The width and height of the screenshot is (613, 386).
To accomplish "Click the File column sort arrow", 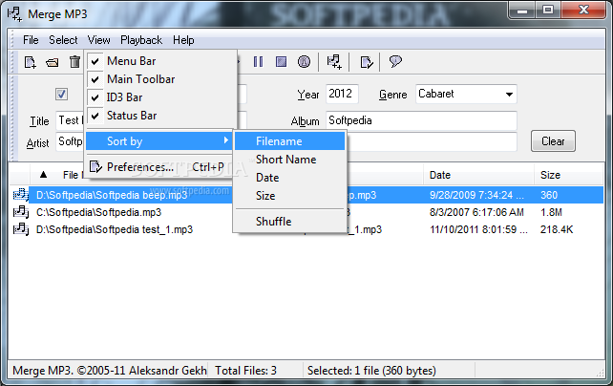I will pyautogui.click(x=43, y=175).
